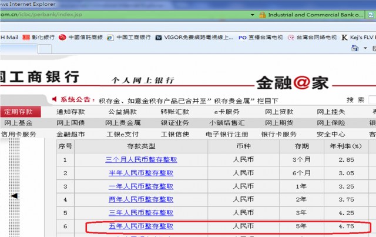Open 五年人民币整存整取 deposit link
The height and width of the screenshot is (237, 376).
click(x=141, y=226)
